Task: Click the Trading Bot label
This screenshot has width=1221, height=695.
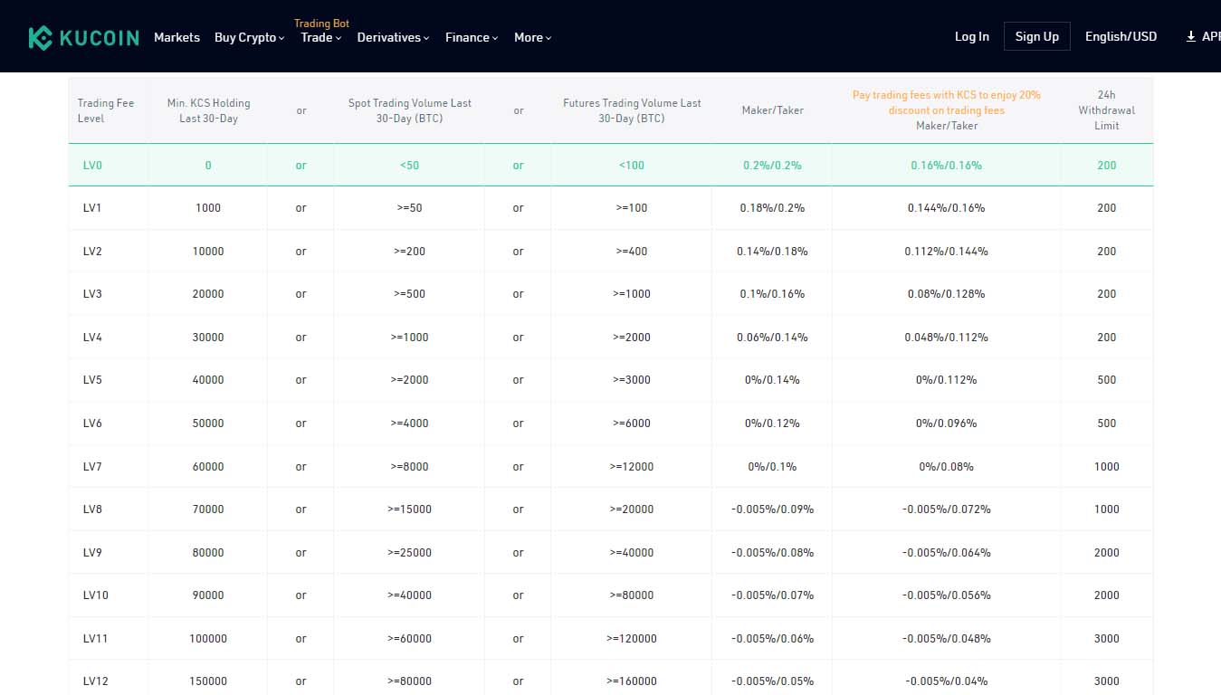Action: click(x=321, y=24)
